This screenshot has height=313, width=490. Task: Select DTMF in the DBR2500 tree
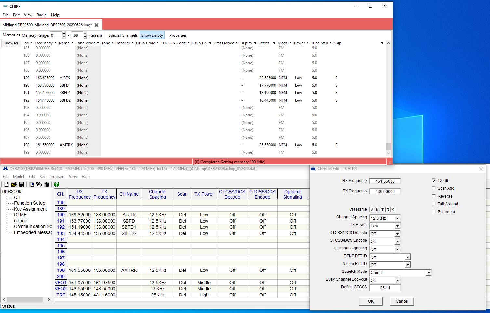pyautogui.click(x=20, y=215)
